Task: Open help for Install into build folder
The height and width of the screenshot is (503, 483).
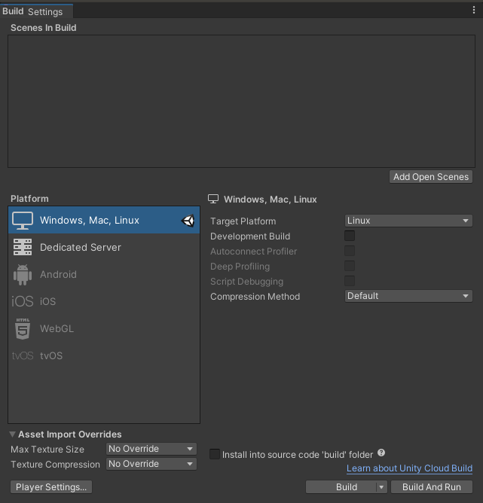Action: point(381,453)
